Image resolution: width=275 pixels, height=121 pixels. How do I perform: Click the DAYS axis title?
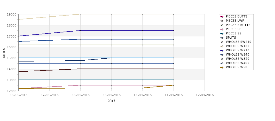[111, 101]
